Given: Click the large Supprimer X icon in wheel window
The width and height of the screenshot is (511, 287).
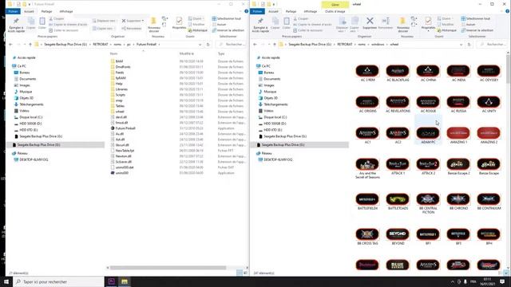Looking at the screenshot, I should (x=370, y=23).
